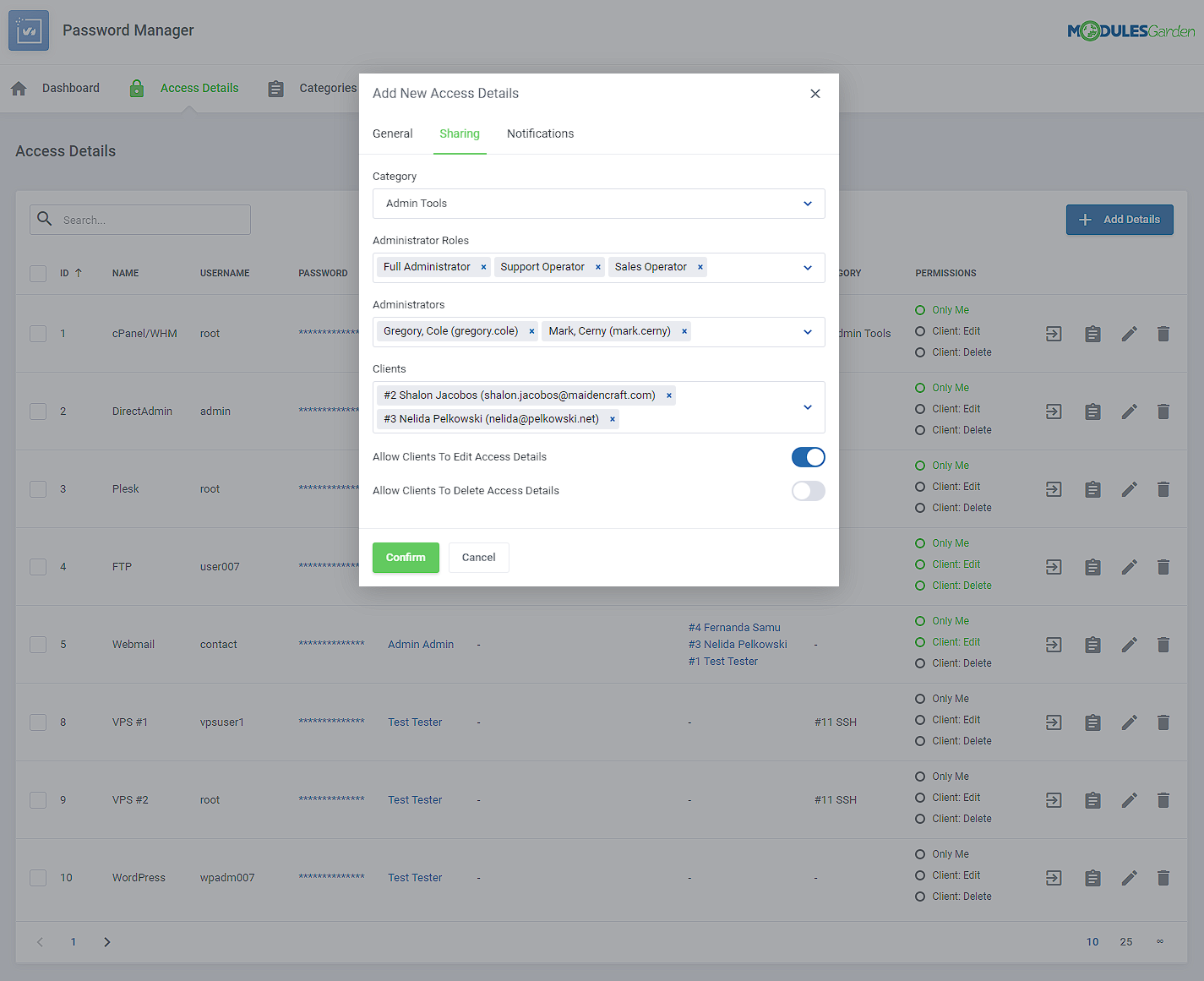Click the Add Details button
Screen dimensions: 1204x981
[x=1120, y=219]
